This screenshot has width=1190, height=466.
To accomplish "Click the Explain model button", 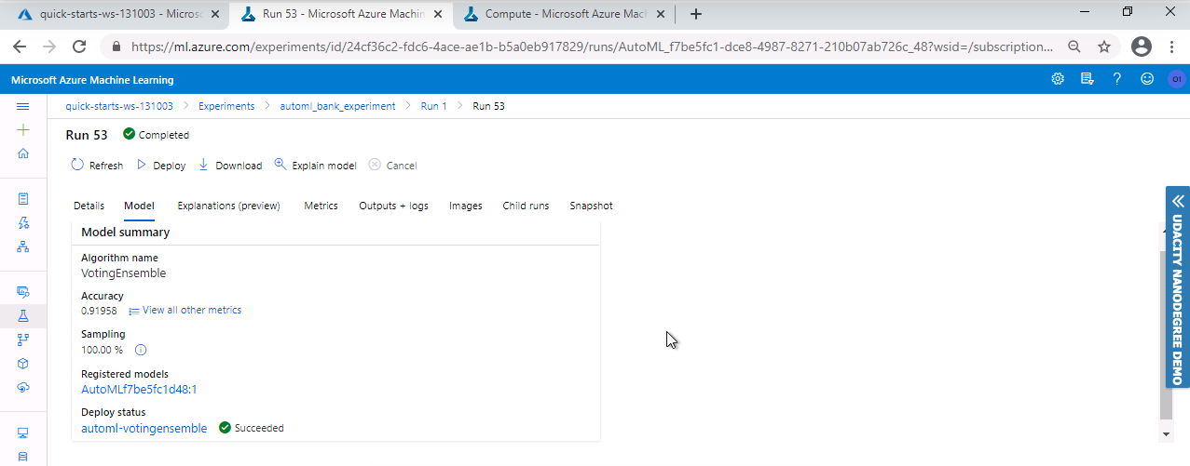I will [315, 166].
